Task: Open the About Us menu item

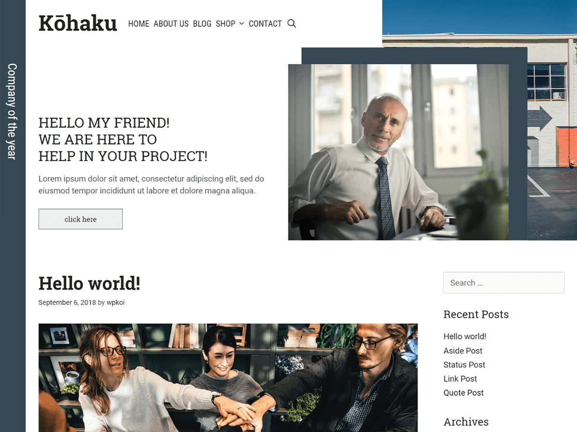Action: 171,24
